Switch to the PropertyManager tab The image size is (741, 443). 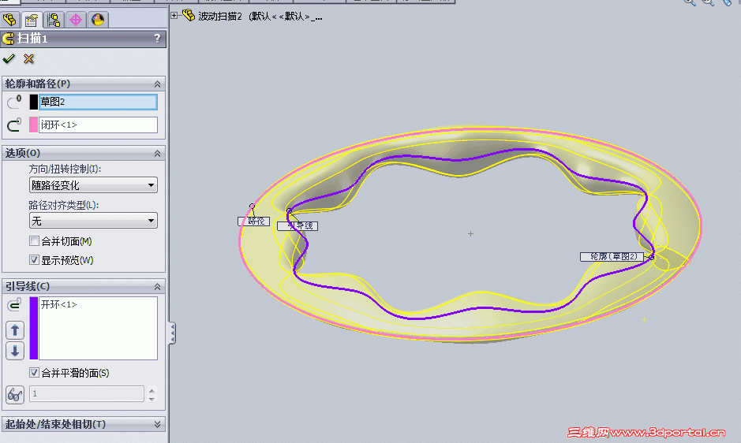32,20
